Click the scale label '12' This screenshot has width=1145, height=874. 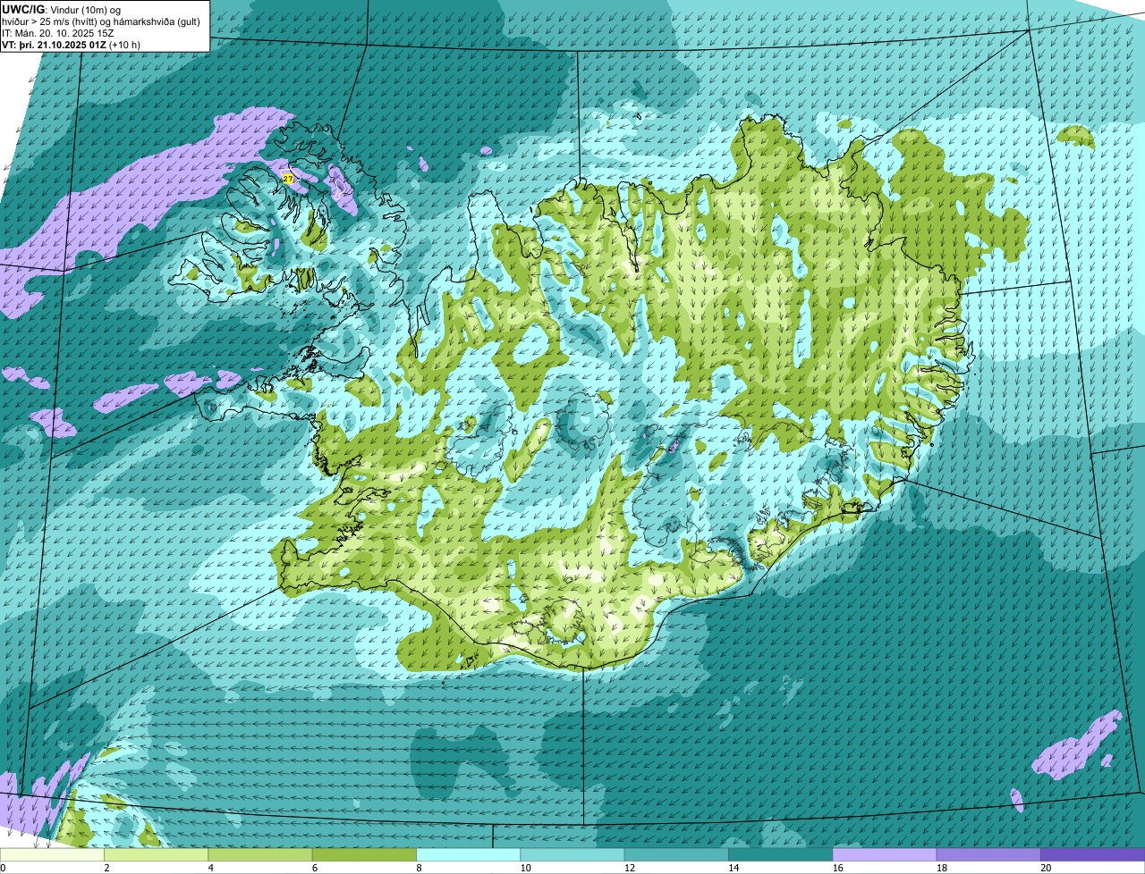pyautogui.click(x=629, y=868)
